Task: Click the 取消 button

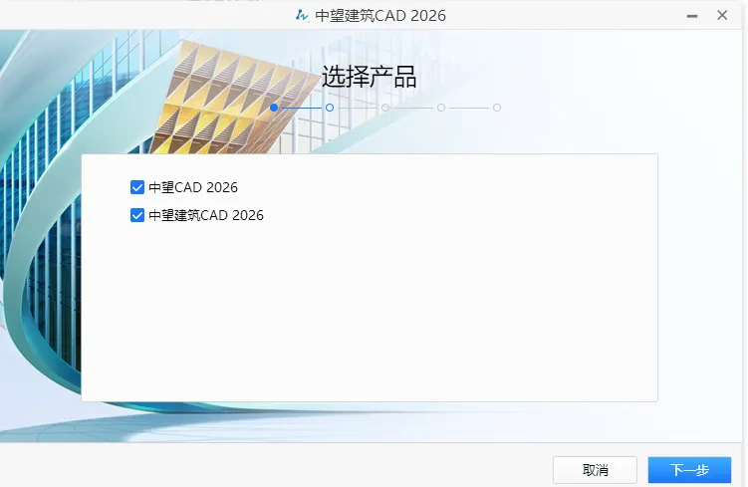Action: pyautogui.click(x=595, y=470)
